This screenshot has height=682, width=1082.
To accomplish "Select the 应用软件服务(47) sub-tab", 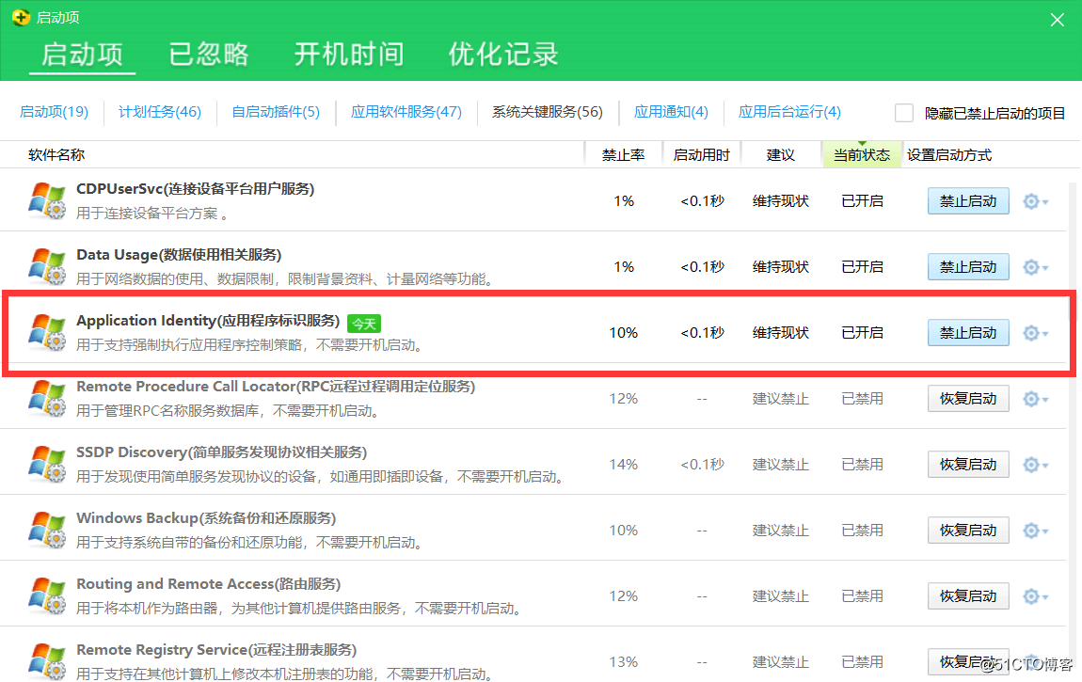I will (406, 112).
